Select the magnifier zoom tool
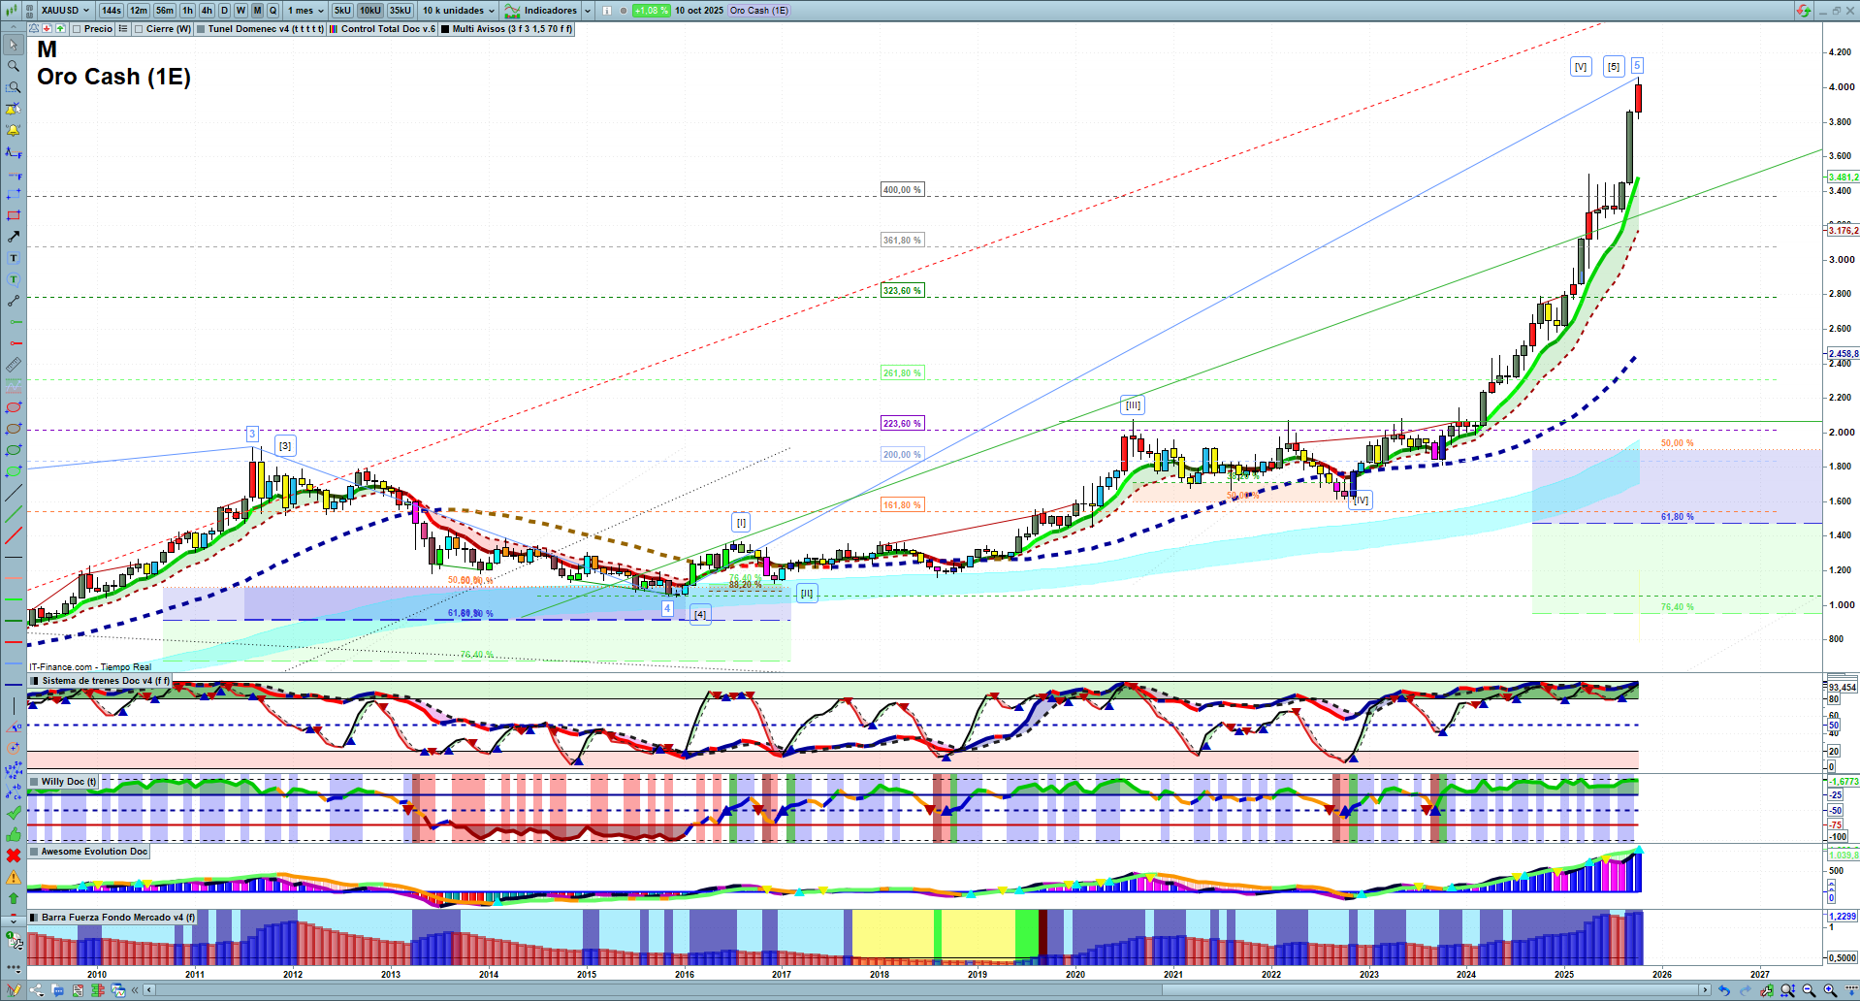This screenshot has height=1001, width=1860. pyautogui.click(x=14, y=66)
